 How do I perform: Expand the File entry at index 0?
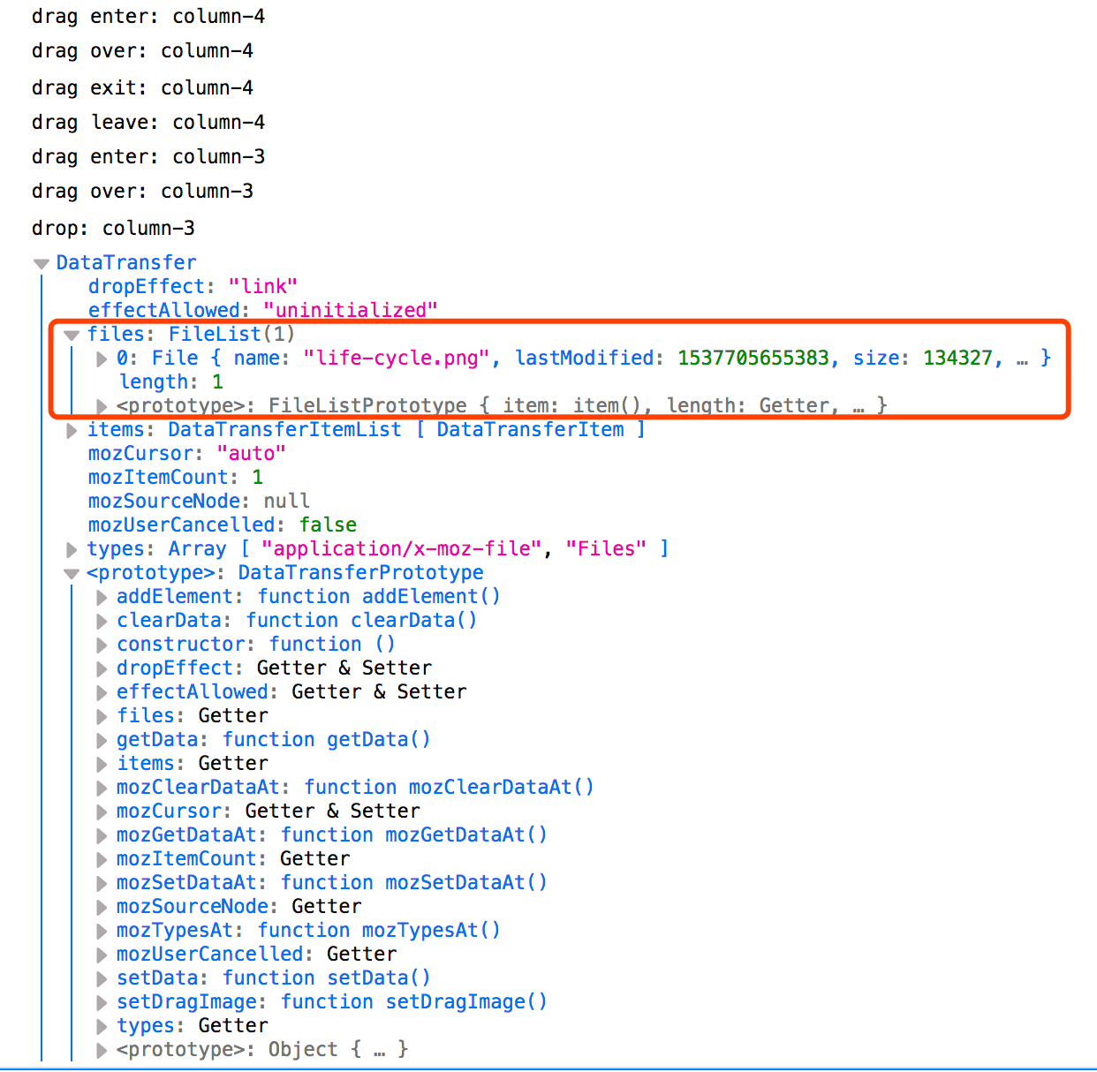pyautogui.click(x=102, y=359)
